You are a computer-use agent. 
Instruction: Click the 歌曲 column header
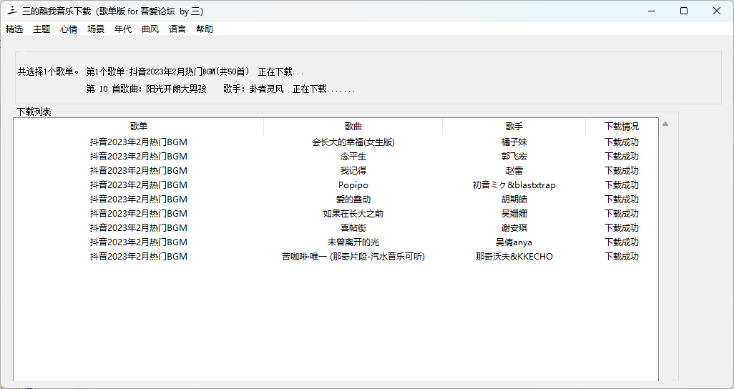[353, 127]
